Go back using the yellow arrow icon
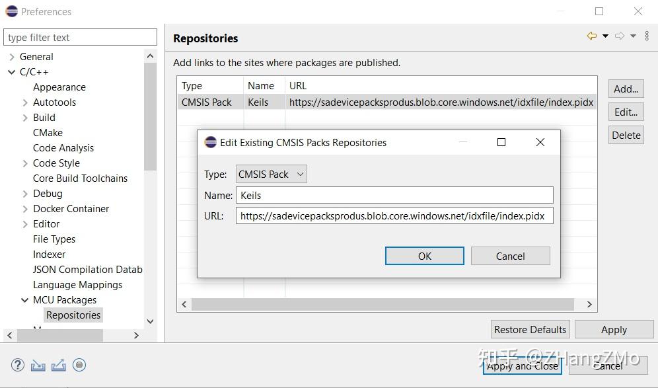Viewport: 658px width, 388px height. tap(591, 36)
